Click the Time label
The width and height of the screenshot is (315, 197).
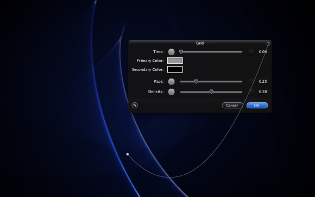158,51
